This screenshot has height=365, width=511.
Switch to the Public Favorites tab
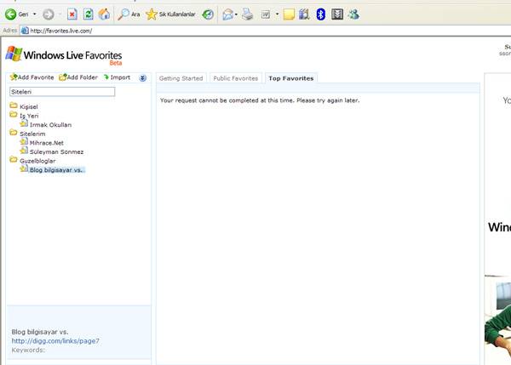235,78
